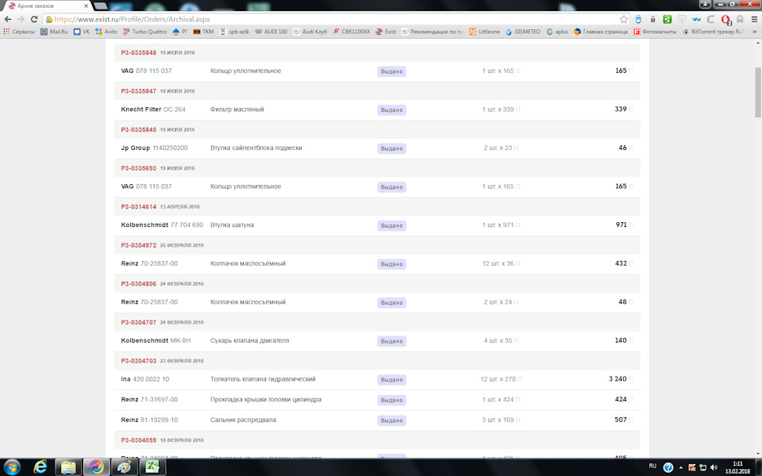Click the browser Back arrow

click(x=8, y=19)
